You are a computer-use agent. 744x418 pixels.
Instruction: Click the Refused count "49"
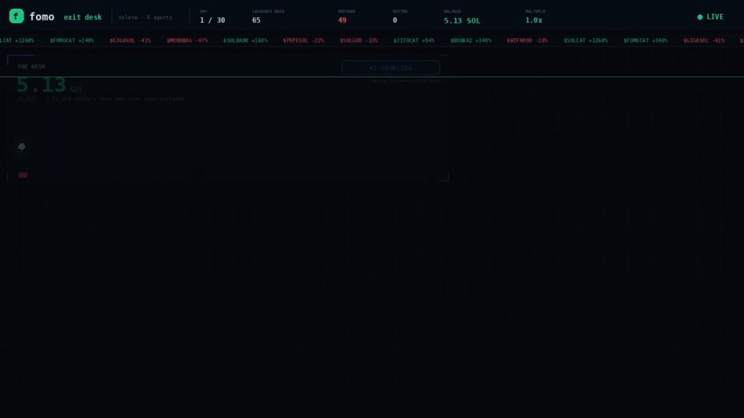(x=342, y=20)
